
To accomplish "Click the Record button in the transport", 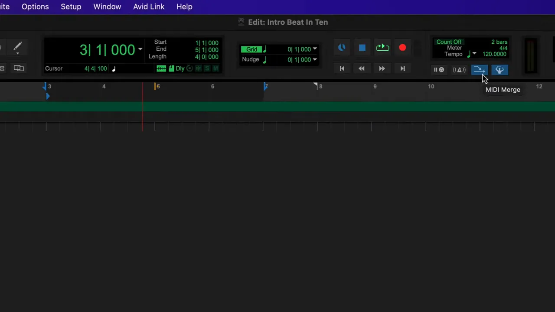I will (402, 48).
